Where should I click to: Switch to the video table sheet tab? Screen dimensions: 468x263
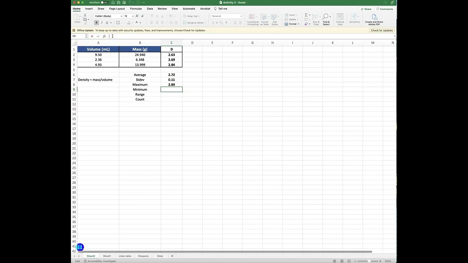click(125, 256)
